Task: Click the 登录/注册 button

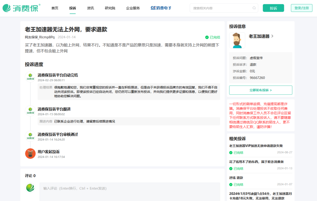Action: tap(302, 8)
